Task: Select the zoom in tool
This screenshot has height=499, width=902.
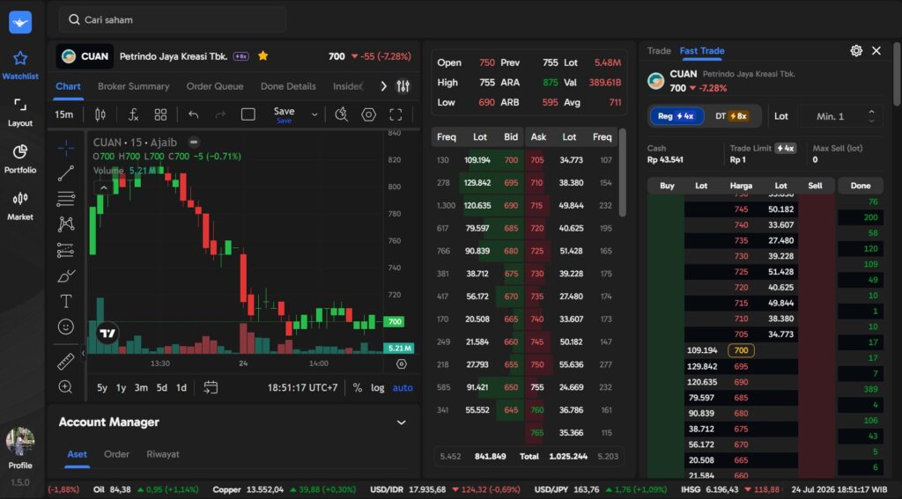Action: 66,387
